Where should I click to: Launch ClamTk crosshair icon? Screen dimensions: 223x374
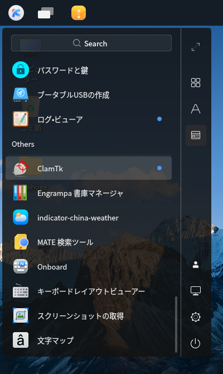click(x=21, y=168)
